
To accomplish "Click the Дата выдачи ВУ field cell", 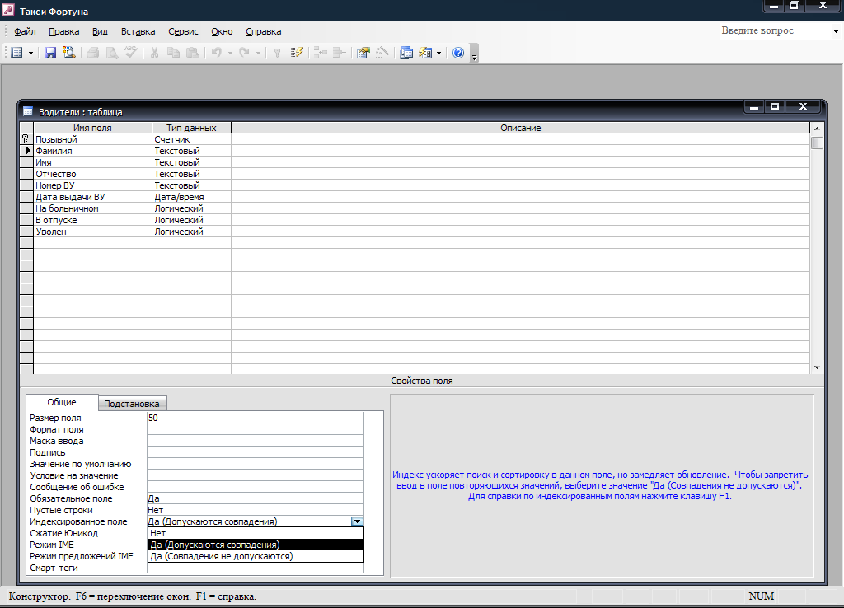I will pyautogui.click(x=92, y=197).
